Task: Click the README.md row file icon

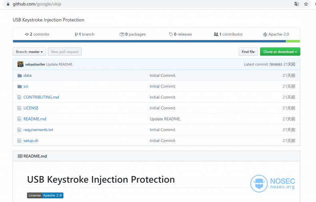Action: [19, 119]
